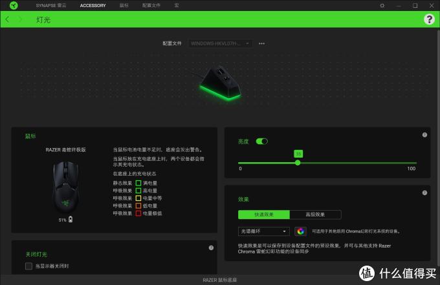
Task: Click the green 高电量 color swatch
Action: (x=138, y=191)
